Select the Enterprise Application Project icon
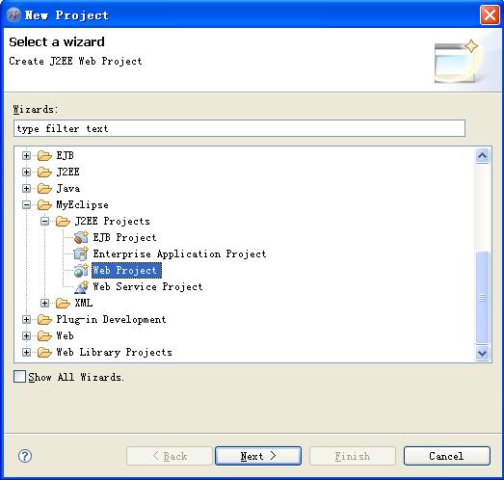This screenshot has width=504, height=480. tap(81, 253)
